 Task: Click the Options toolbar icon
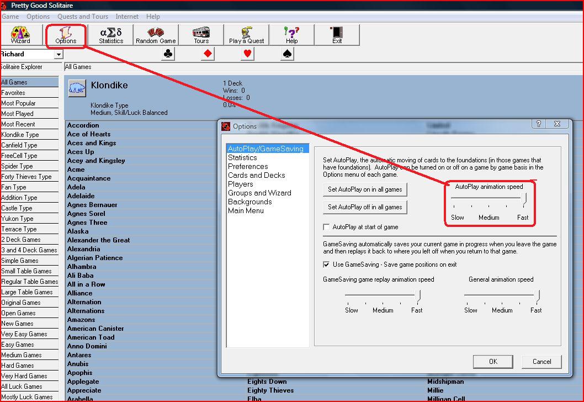tap(66, 35)
